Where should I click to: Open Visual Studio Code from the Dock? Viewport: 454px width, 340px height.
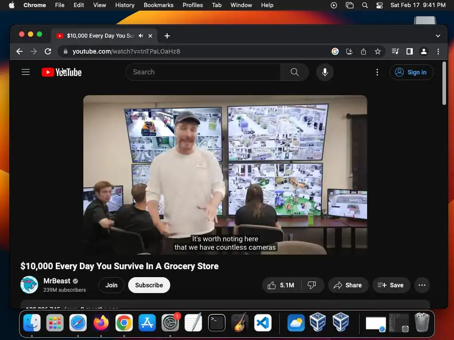point(263,323)
